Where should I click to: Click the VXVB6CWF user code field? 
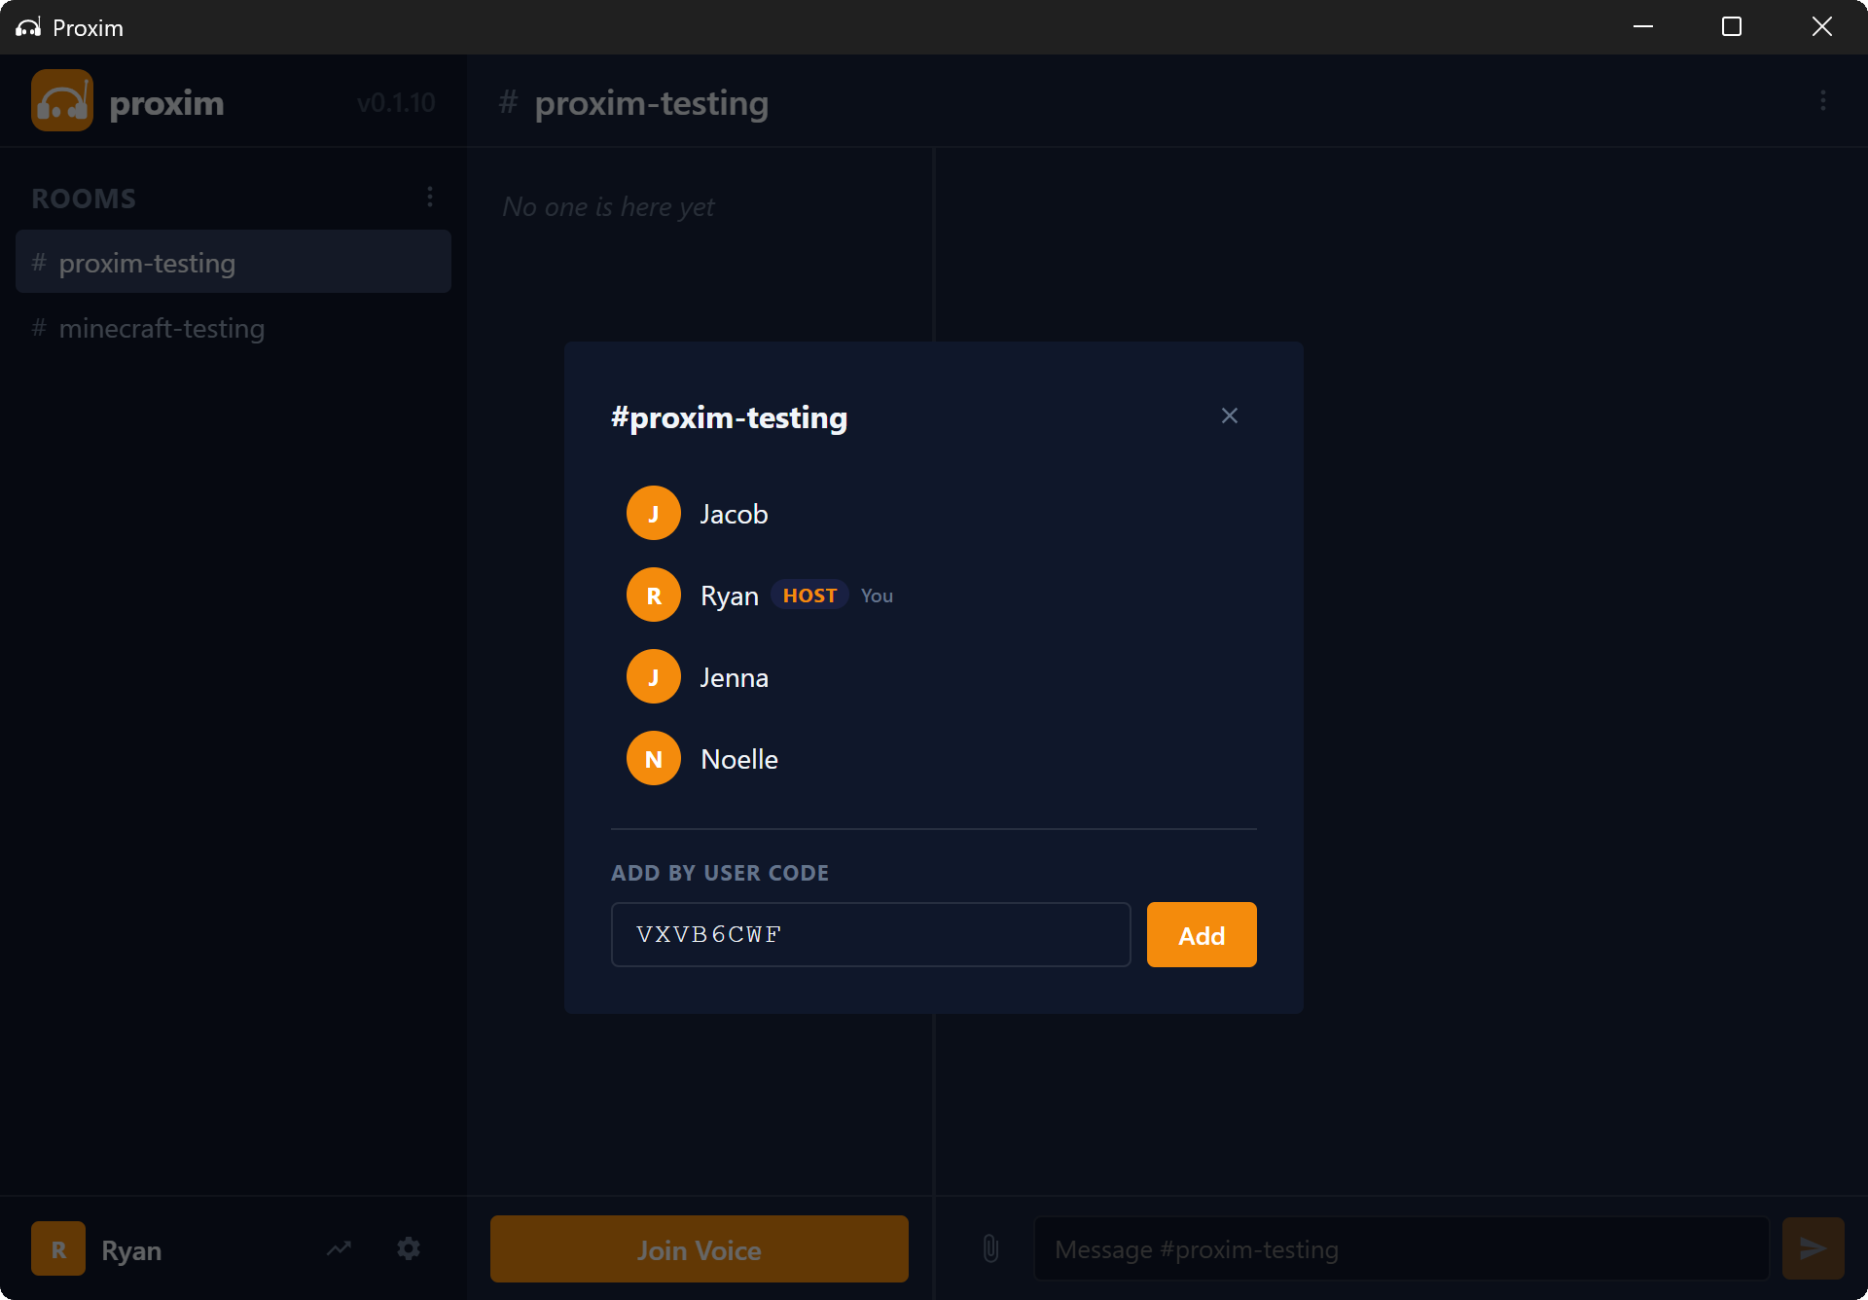(871, 934)
